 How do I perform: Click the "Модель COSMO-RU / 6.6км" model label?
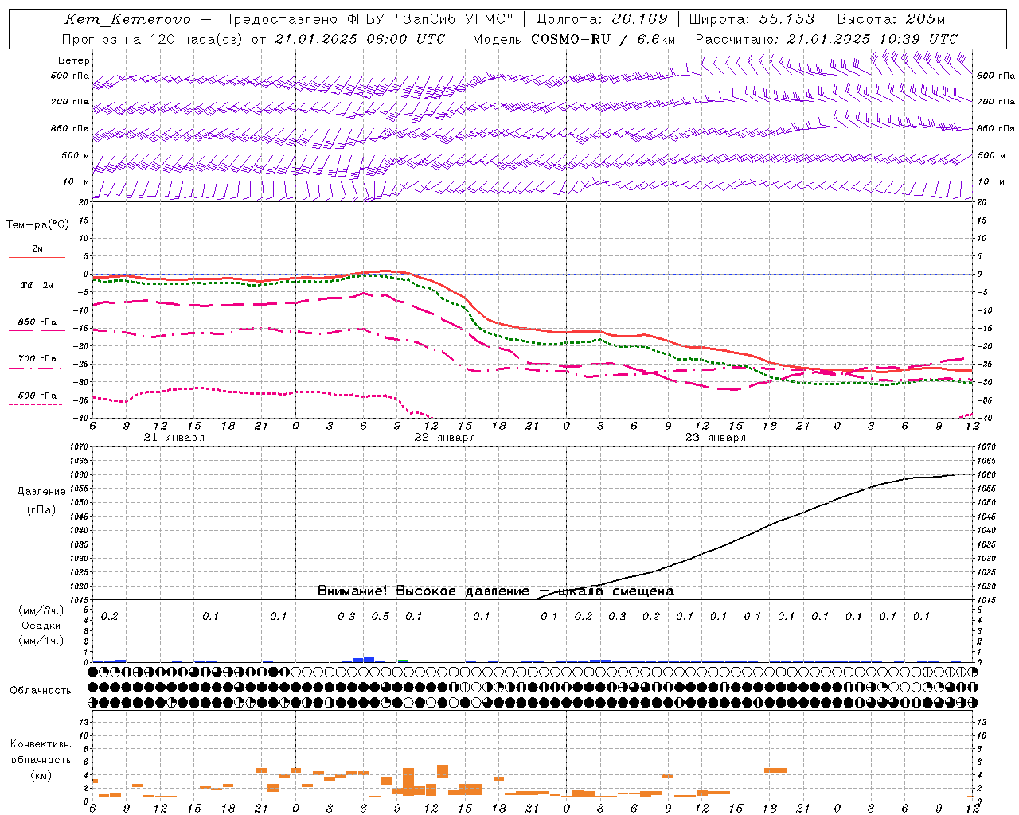[x=574, y=39]
